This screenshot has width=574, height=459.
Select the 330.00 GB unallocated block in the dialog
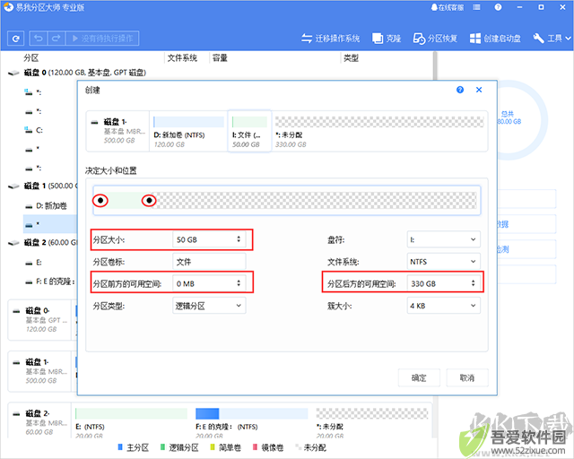[x=379, y=132]
